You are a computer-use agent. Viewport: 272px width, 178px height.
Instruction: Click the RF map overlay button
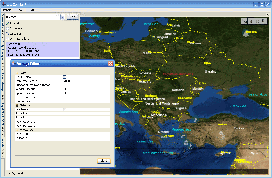click(x=264, y=21)
